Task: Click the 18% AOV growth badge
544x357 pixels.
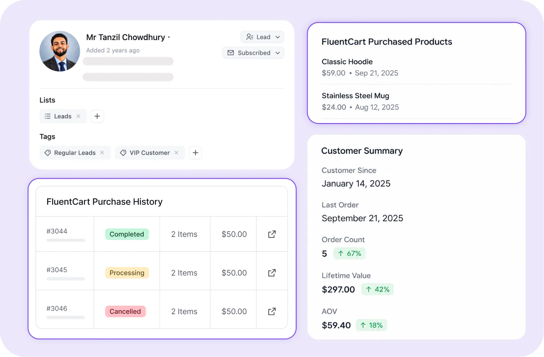Action: pos(371,325)
